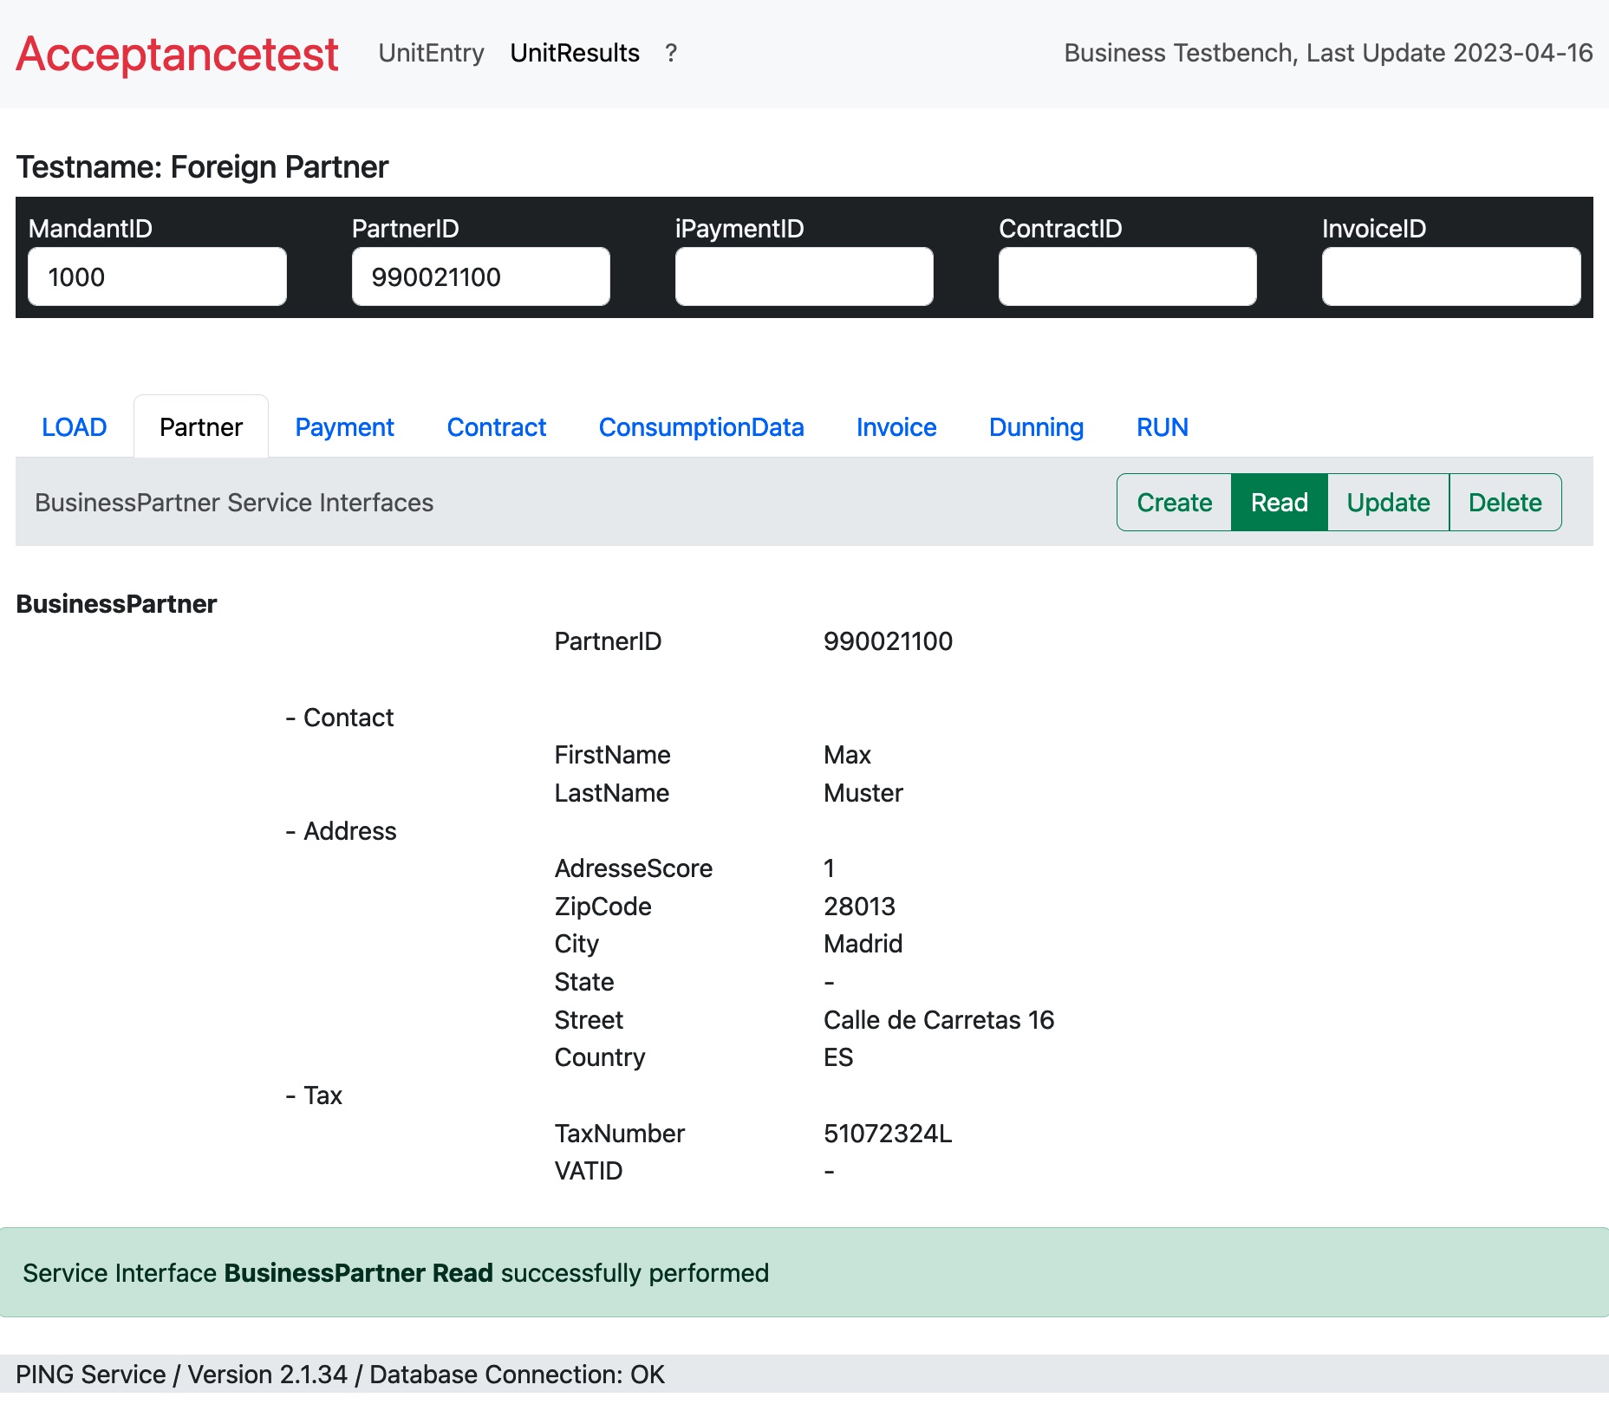The height and width of the screenshot is (1404, 1609).
Task: Click the empty iPaymentID field
Action: click(804, 276)
